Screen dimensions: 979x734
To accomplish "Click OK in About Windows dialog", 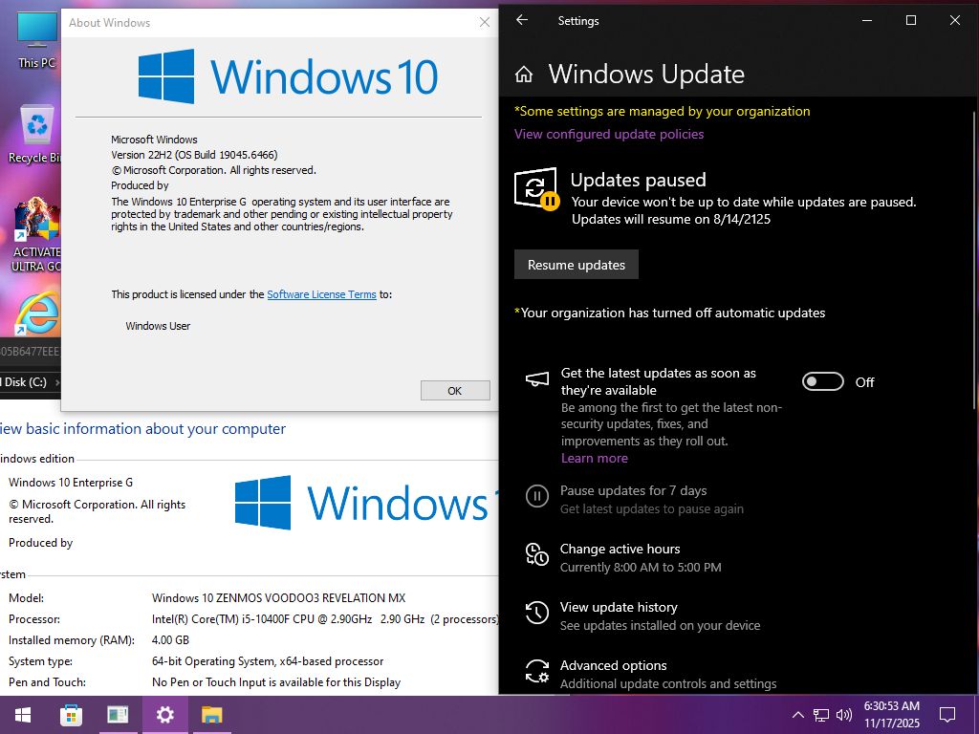I will coord(455,391).
